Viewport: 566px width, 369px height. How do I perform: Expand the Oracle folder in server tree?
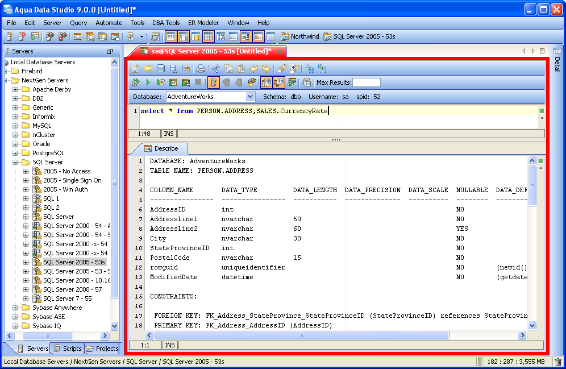coord(15,144)
